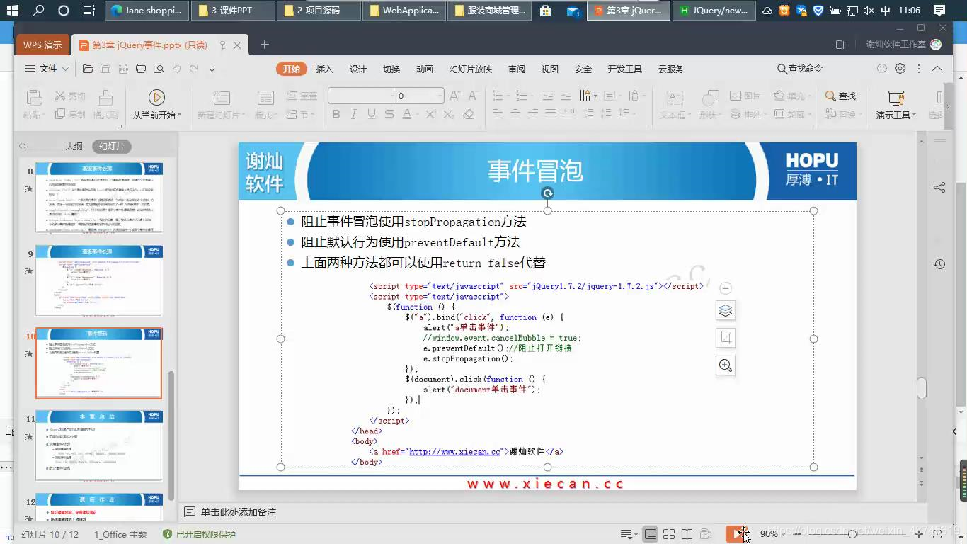Open the 动画 ribbon tab

[x=425, y=69]
